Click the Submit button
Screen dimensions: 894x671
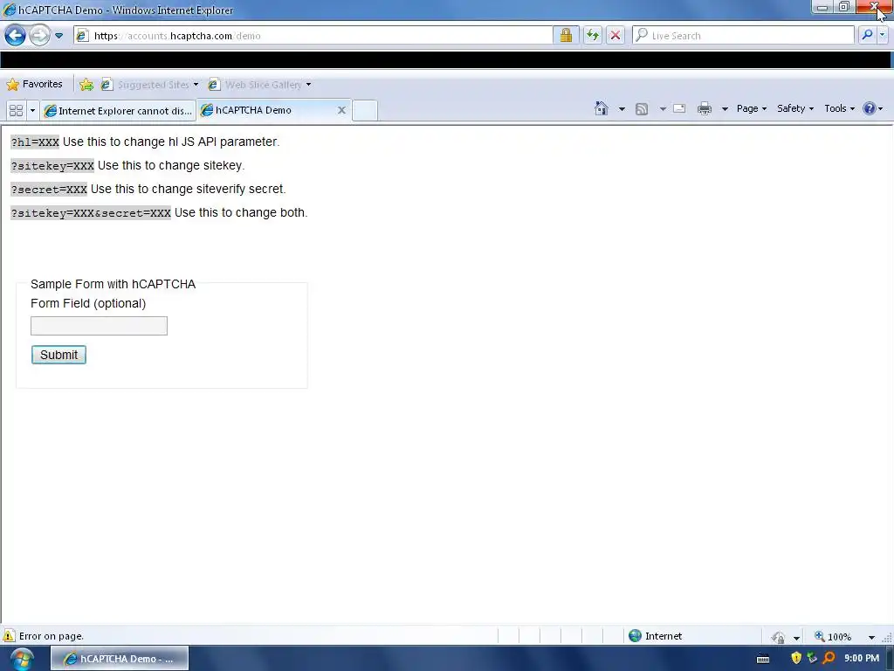[58, 355]
